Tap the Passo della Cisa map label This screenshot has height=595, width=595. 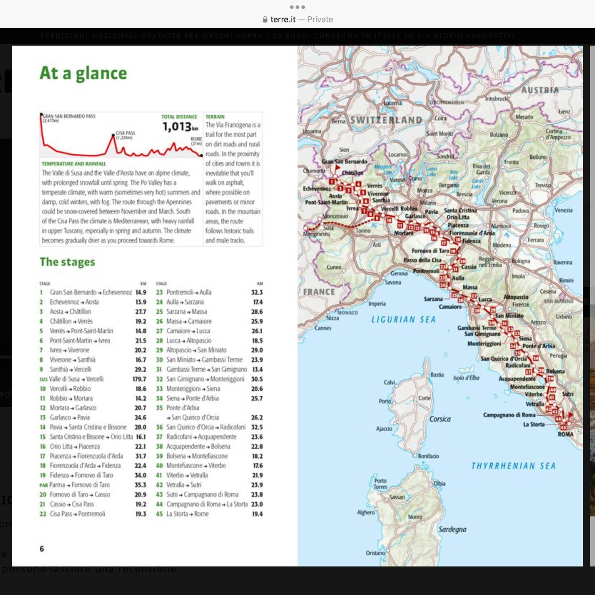422,260
